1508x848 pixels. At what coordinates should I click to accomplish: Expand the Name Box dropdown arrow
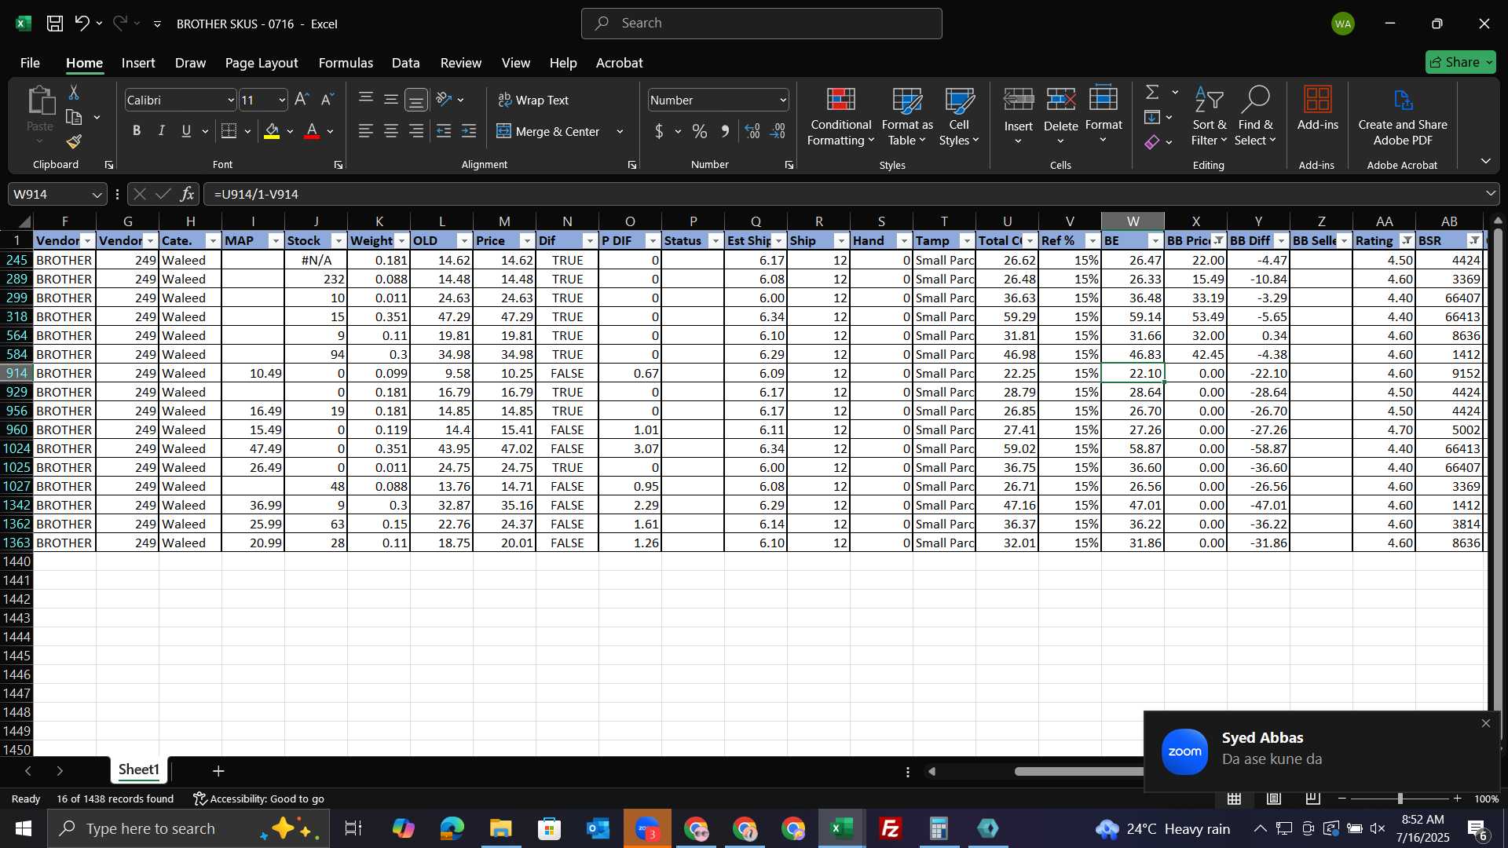pos(97,195)
